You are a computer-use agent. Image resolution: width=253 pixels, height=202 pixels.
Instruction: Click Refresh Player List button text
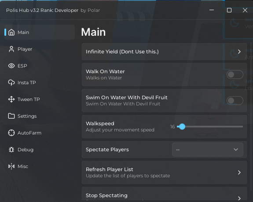[110, 169]
